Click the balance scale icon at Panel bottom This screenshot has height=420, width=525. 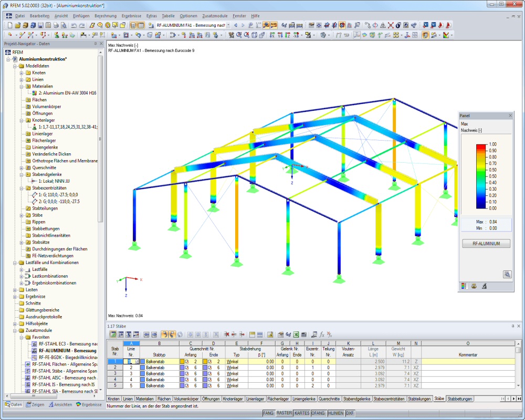(474, 286)
